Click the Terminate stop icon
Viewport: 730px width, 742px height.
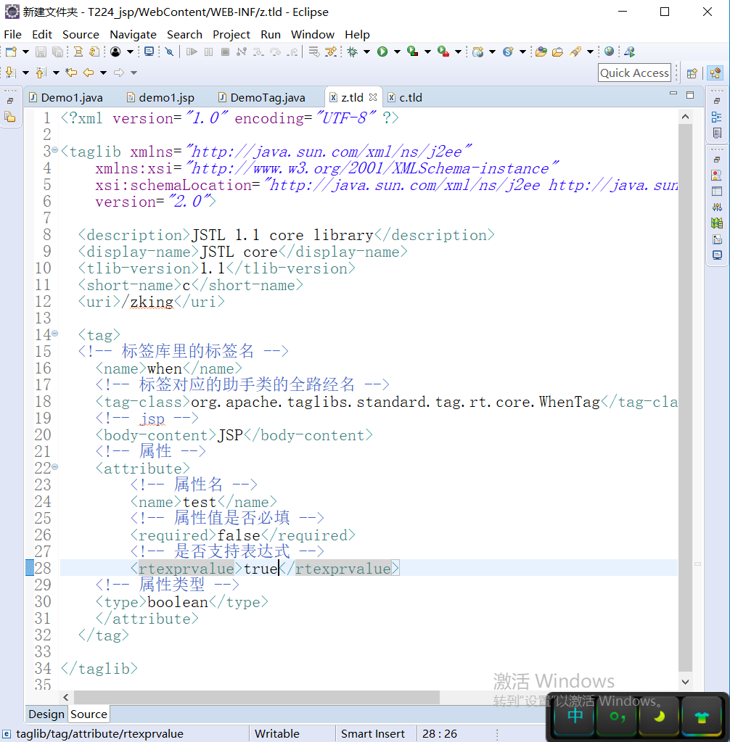pos(226,51)
